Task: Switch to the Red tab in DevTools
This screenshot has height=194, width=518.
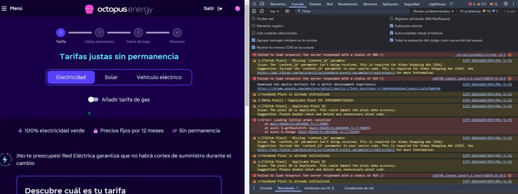Action: click(329, 4)
